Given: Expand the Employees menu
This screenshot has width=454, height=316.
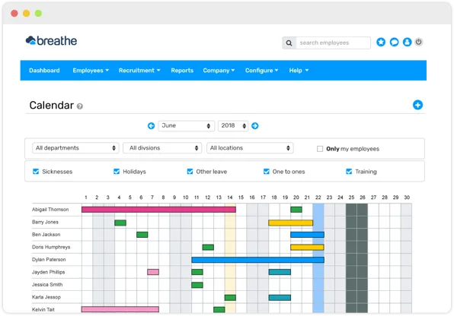Looking at the screenshot, I should [x=91, y=71].
